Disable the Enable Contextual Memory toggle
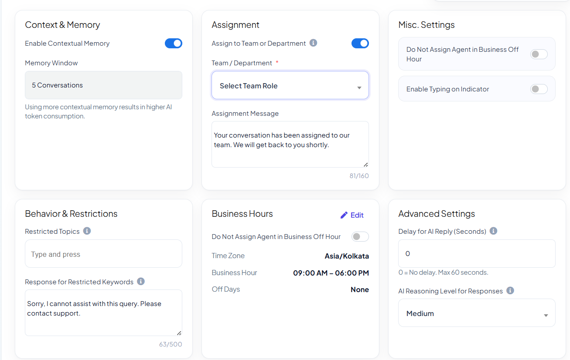Screen dimensions: 570x360 point(174,43)
